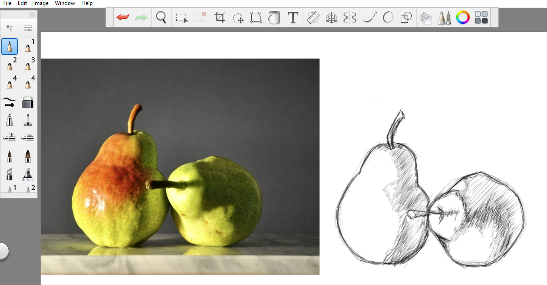
Task: Click the pencil pear sketch on canvas
Action: pos(430,189)
